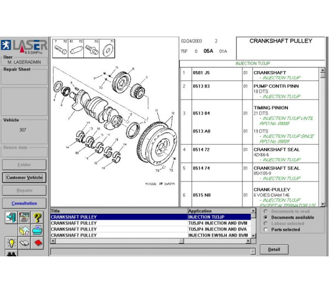The width and height of the screenshot is (329, 293).
Task: Click the printer icon
Action: (x=38, y=230)
